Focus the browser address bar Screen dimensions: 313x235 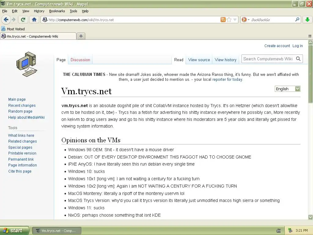(x=134, y=20)
